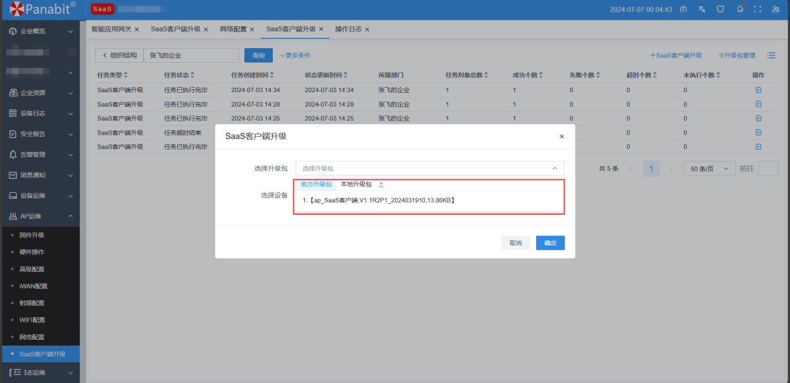Expand 更多条件 filter options

coord(296,56)
